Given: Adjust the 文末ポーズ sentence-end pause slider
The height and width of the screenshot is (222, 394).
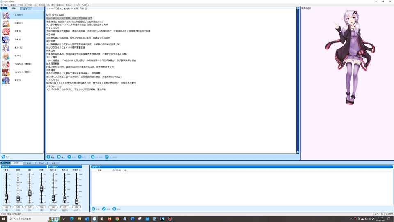Looking at the screenshot, I should [76, 201].
